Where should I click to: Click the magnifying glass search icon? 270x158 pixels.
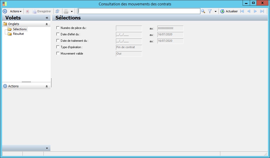[x=203, y=11]
